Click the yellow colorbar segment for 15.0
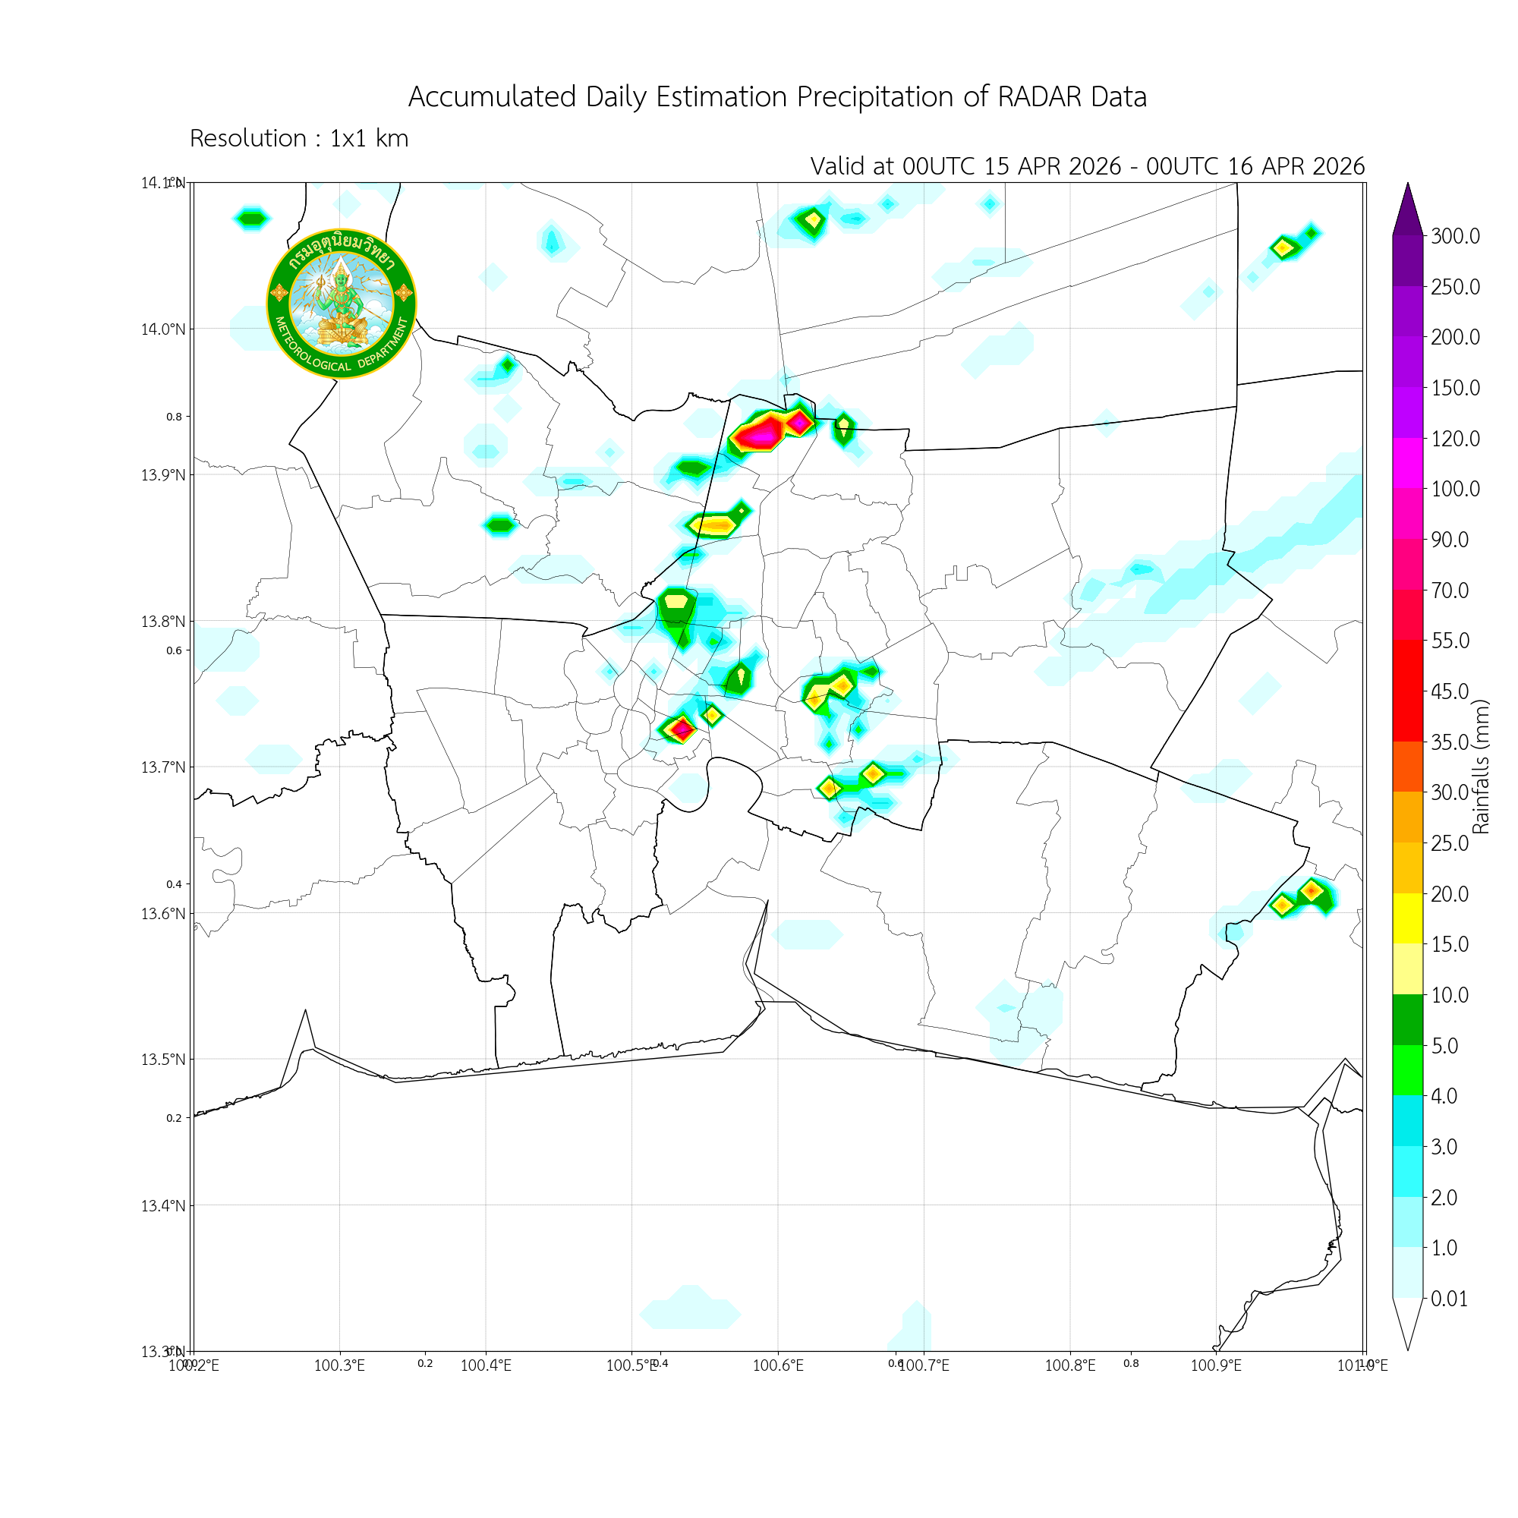Viewport: 1518px width, 1518px height. tap(1407, 918)
